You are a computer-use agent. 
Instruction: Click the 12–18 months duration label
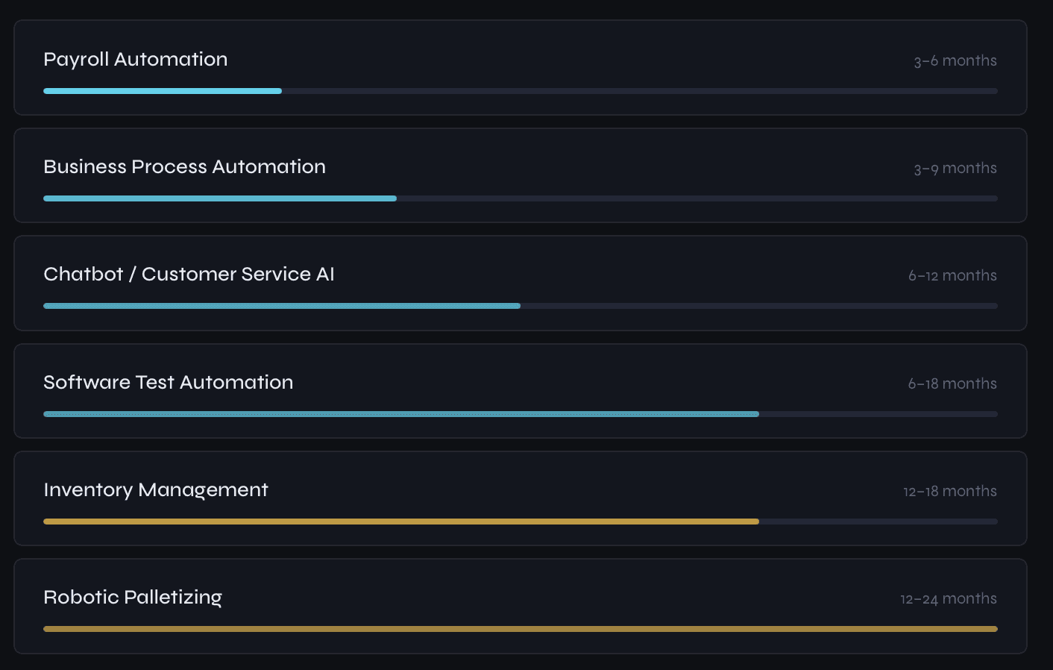pos(950,491)
